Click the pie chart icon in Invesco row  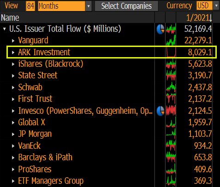pos(161,111)
